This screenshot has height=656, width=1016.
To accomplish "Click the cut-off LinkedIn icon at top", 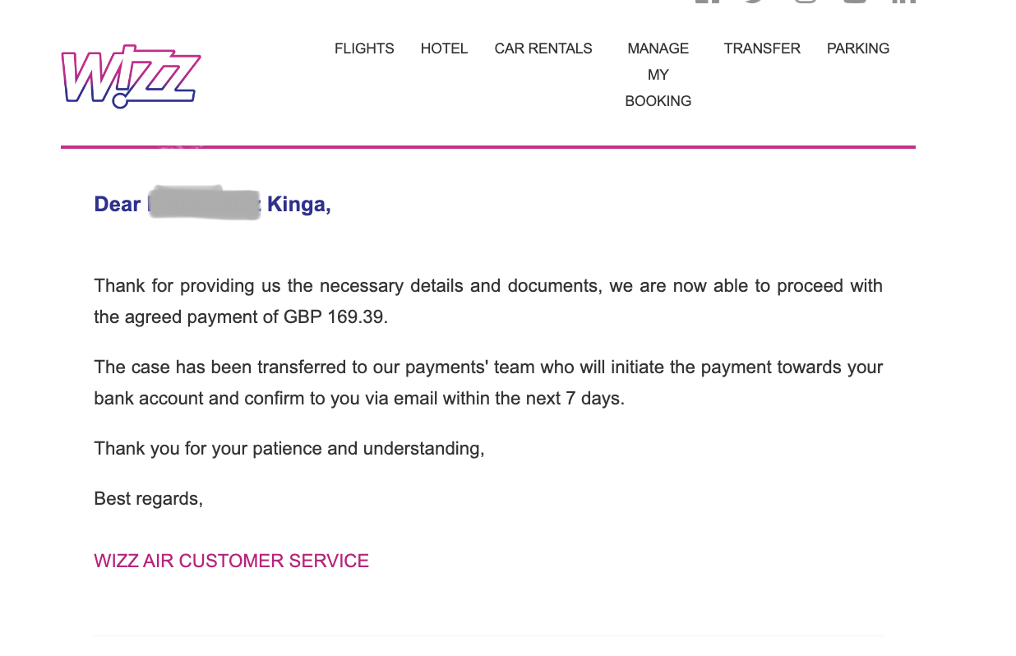I will 903,2.
